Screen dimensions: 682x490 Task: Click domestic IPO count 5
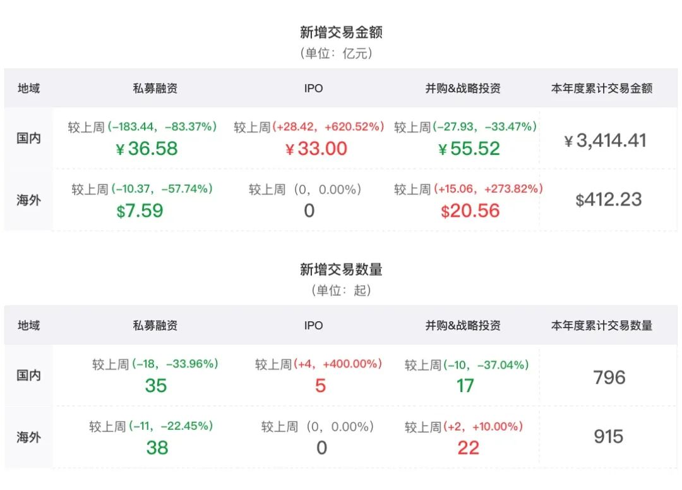[320, 386]
